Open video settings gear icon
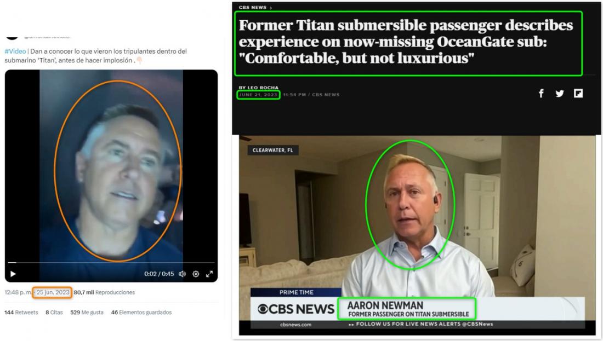Image resolution: width=603 pixels, height=341 pixels. pos(196,274)
